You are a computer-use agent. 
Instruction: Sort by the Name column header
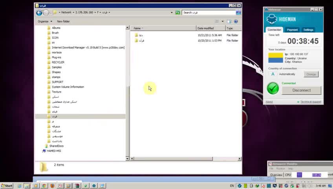163,28
